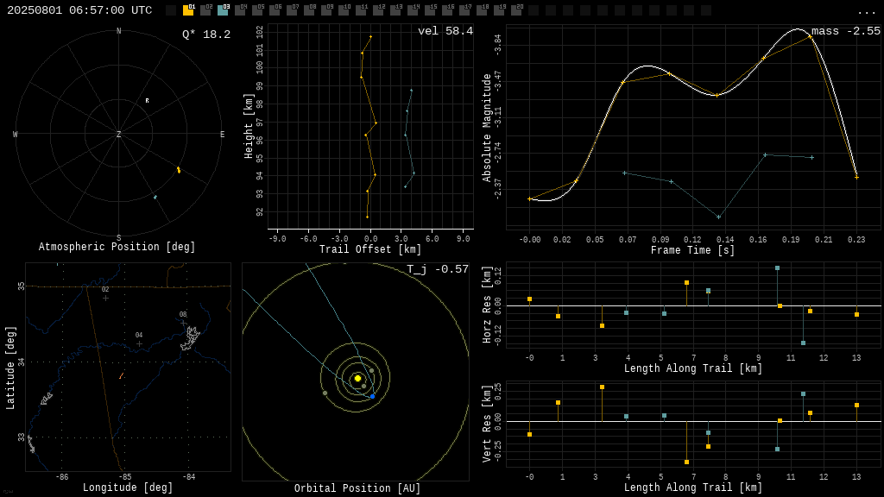
Task: Click station 02 cross marker on map
Action: tap(105, 298)
